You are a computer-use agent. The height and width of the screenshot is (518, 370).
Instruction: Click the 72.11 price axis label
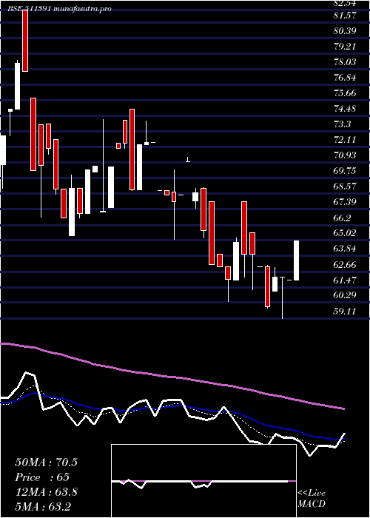[346, 140]
